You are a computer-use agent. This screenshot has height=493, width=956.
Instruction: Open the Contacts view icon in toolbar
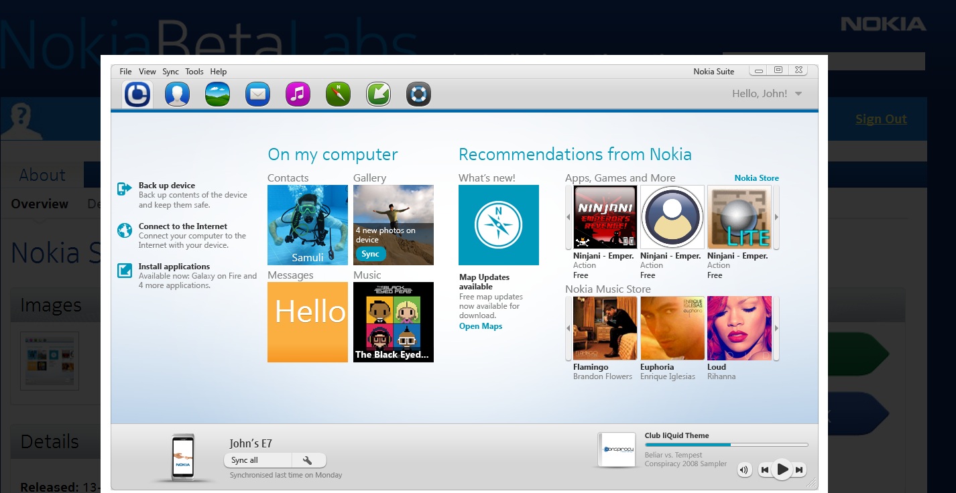coord(177,94)
